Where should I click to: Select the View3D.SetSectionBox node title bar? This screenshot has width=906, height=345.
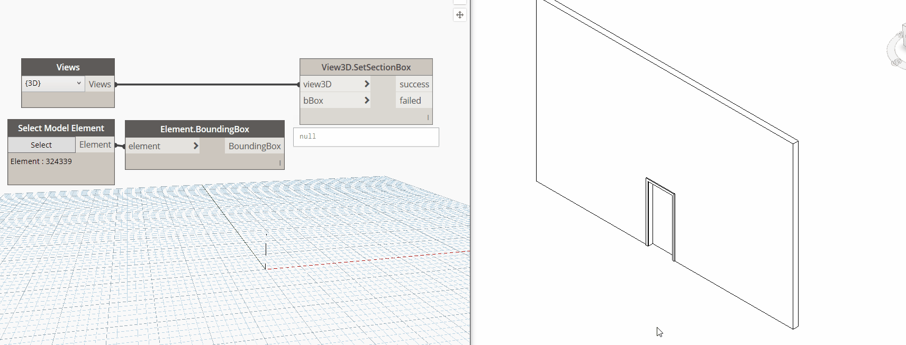pyautogui.click(x=366, y=67)
